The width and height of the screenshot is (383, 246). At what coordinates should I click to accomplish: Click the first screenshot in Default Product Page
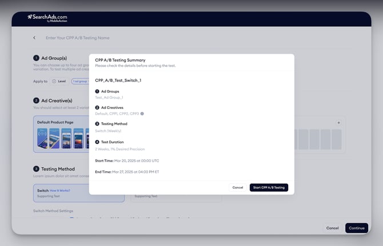[42, 138]
